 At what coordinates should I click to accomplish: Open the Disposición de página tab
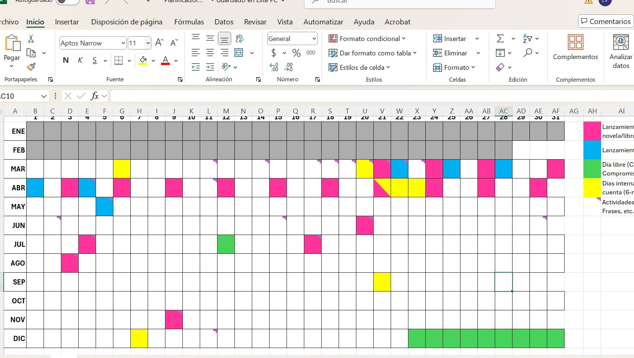click(x=127, y=22)
